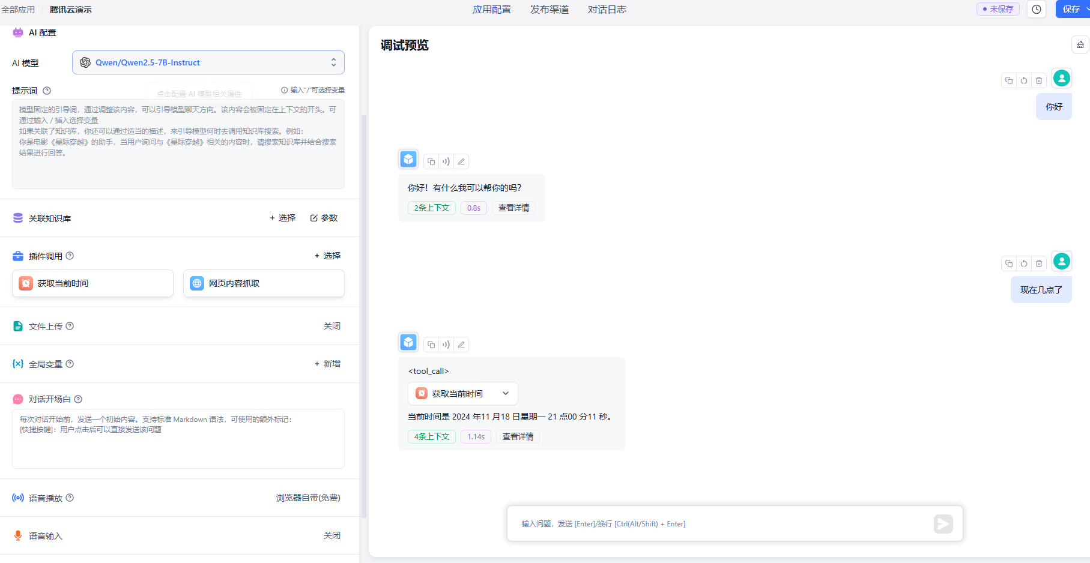Open the 语音播放 浏览器自带(免费) selector
Viewport: 1090px width, 563px height.
click(308, 498)
